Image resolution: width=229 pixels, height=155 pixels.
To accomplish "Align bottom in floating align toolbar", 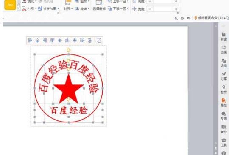I will pyautogui.click(x=67, y=40).
